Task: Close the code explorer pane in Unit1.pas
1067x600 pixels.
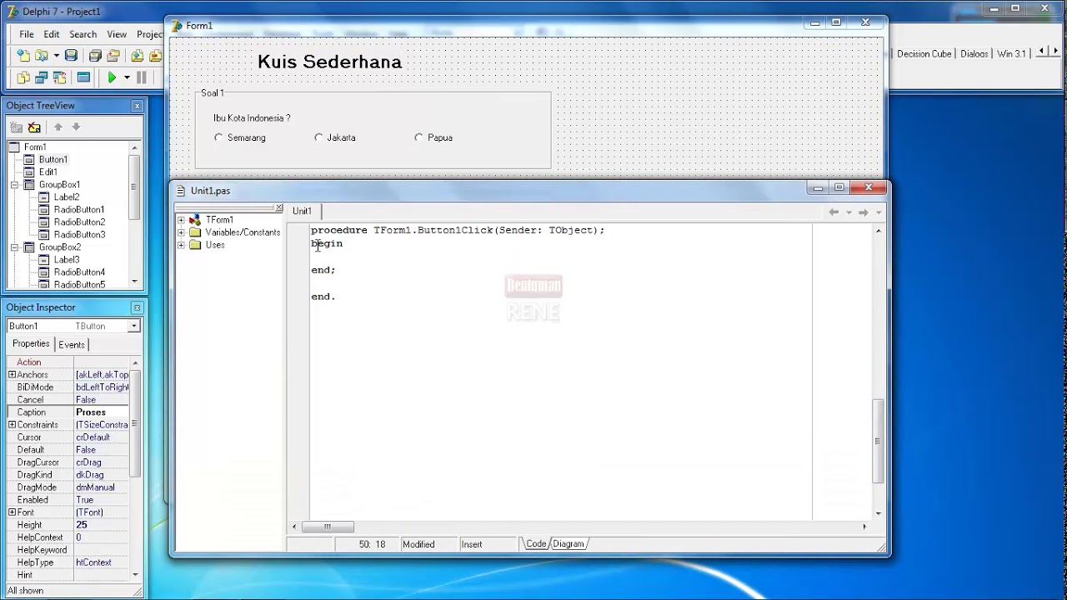Action: 279,207
